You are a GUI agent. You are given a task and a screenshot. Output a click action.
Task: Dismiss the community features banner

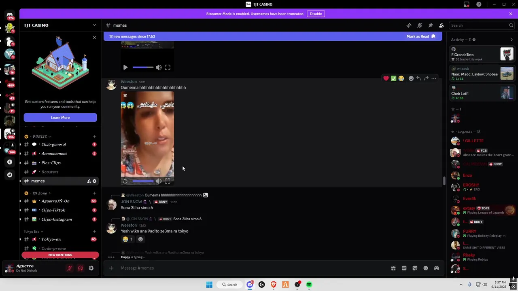94,37
